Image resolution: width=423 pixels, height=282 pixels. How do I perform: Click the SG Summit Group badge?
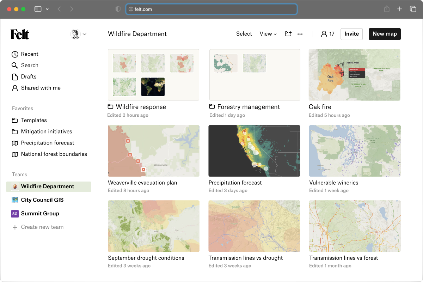click(15, 214)
